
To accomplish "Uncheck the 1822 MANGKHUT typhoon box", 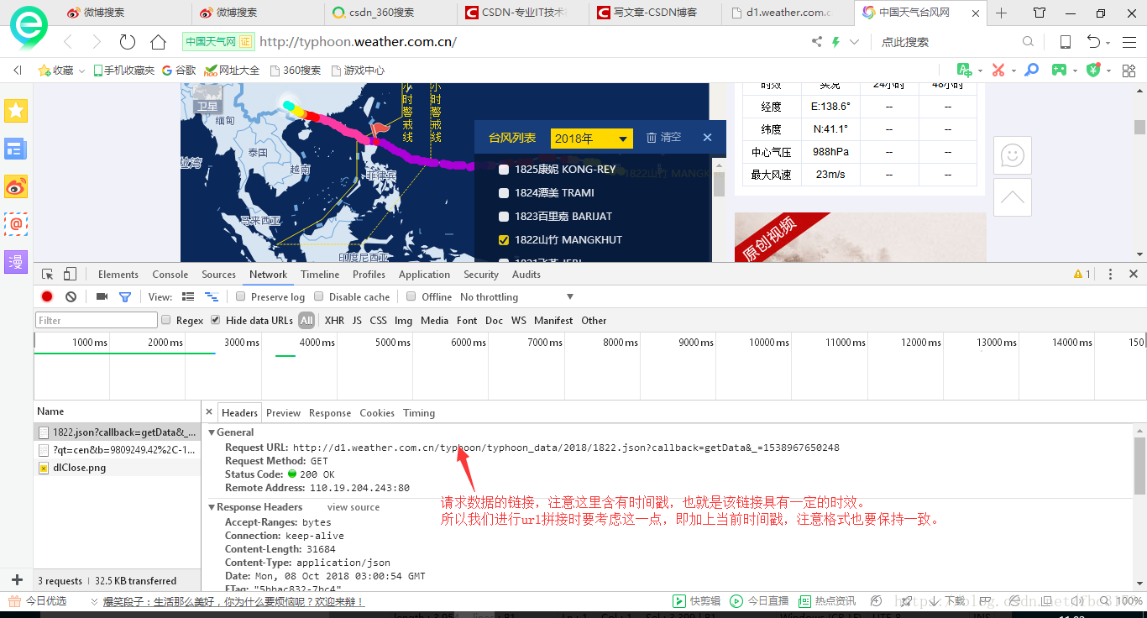I will point(504,240).
